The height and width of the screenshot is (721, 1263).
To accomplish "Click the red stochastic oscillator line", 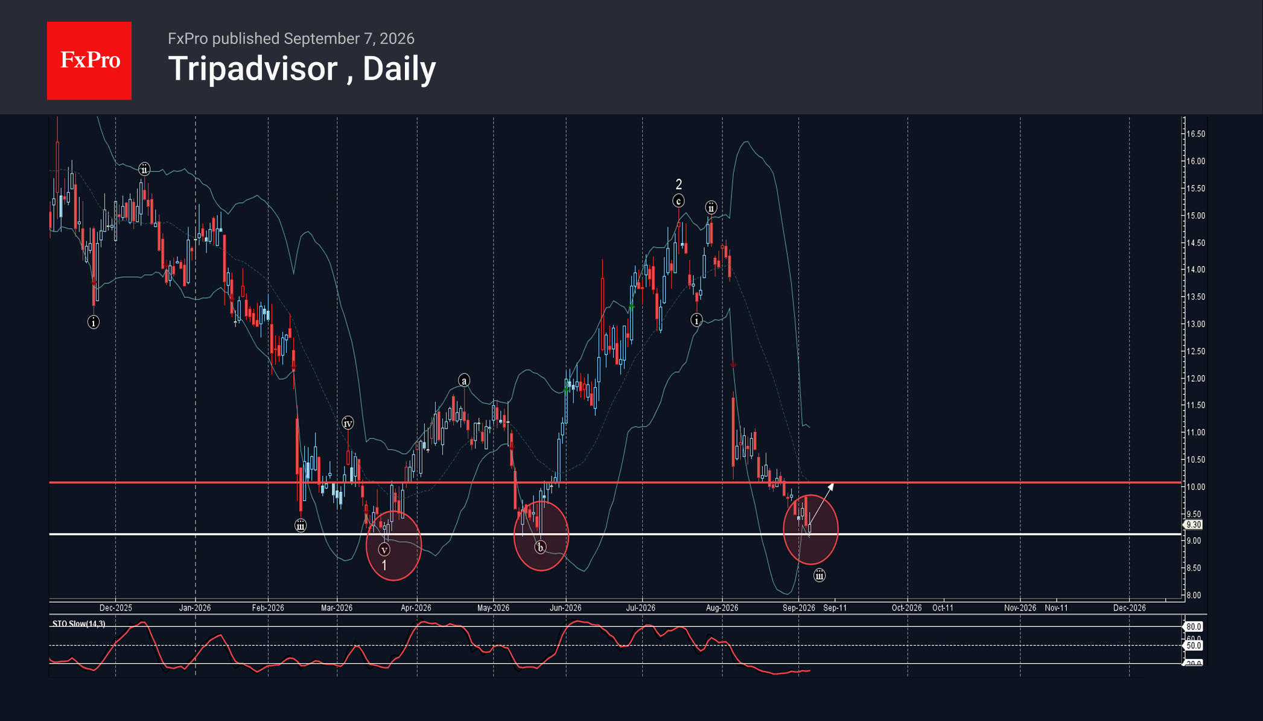I will pyautogui.click(x=430, y=648).
